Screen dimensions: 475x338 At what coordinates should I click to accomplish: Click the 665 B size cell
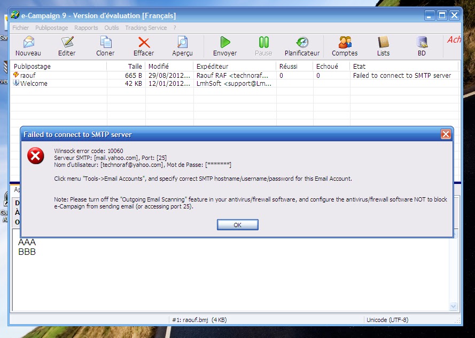[134, 75]
